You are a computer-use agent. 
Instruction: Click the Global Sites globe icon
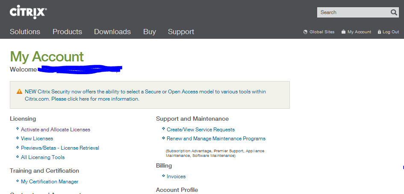(x=305, y=32)
